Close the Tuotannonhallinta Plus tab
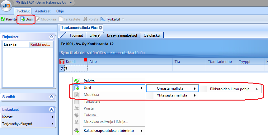 (x=101, y=28)
